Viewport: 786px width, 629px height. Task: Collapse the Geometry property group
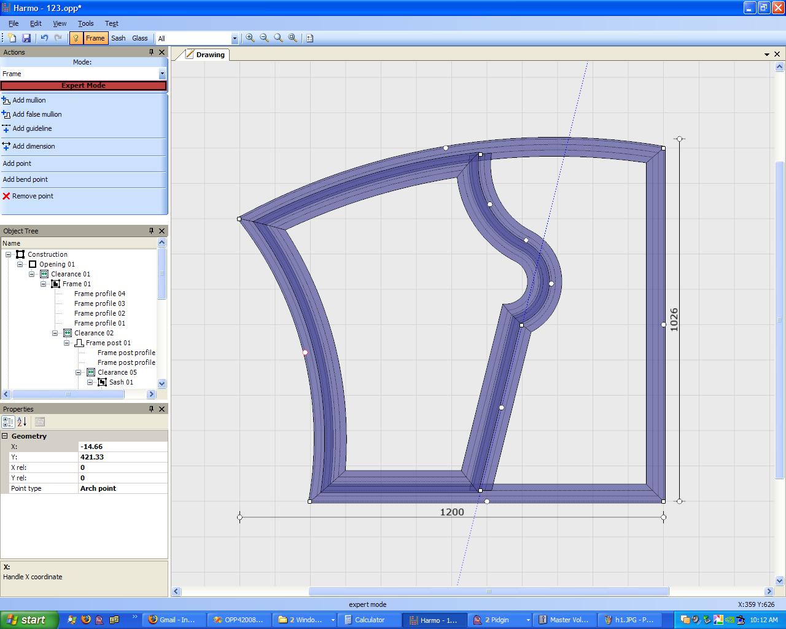(x=5, y=436)
